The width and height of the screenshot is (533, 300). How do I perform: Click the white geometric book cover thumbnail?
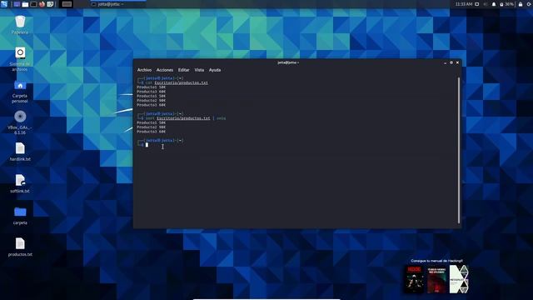point(459,280)
